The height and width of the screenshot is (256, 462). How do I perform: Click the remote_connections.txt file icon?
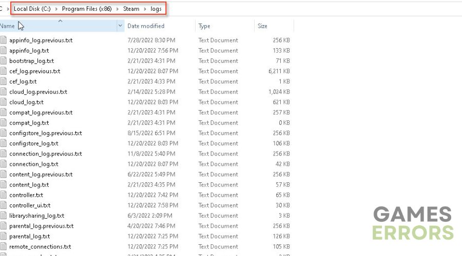pyautogui.click(x=3, y=246)
